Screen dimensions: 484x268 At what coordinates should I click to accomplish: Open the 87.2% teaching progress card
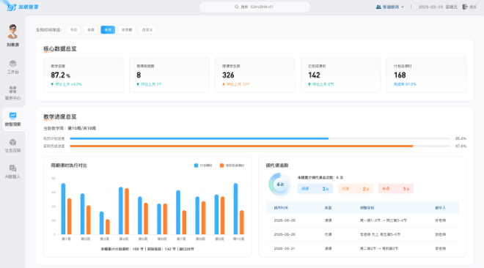tap(84, 75)
